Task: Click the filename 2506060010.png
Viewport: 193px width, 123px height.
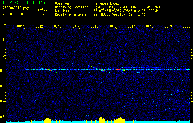Action: [x=16, y=8]
